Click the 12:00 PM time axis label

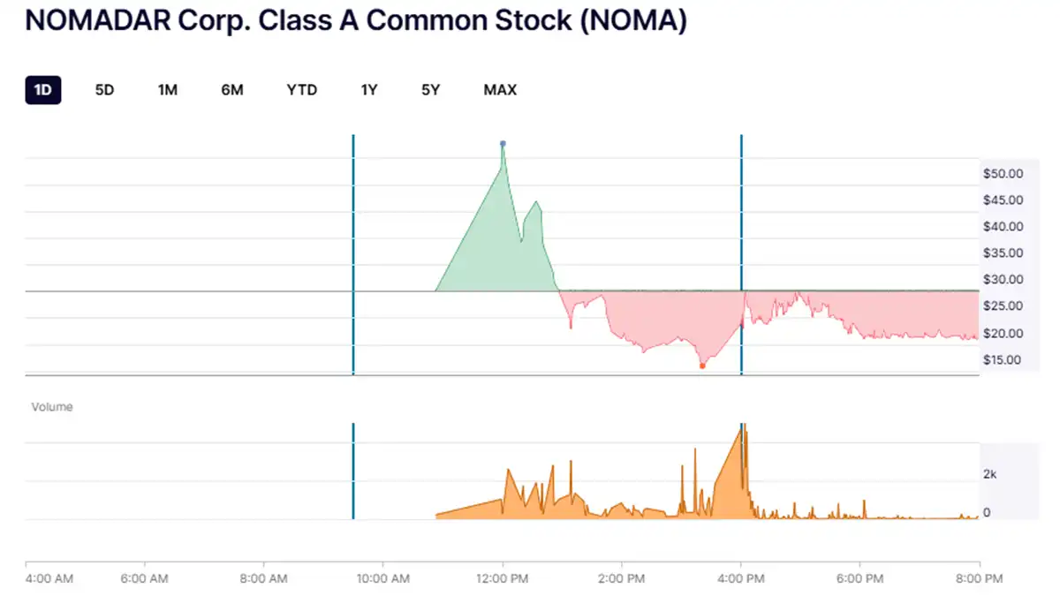503,578
